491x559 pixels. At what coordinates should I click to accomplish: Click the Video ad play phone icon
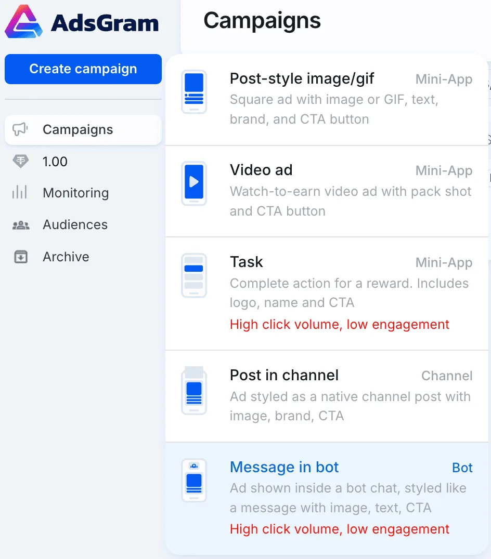tap(194, 183)
